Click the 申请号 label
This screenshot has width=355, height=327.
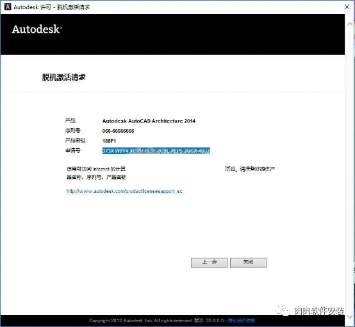73,151
